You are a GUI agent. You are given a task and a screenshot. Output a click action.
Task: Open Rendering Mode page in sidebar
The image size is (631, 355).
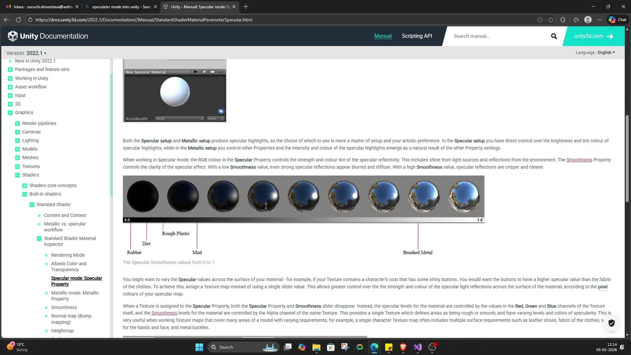[x=68, y=255]
